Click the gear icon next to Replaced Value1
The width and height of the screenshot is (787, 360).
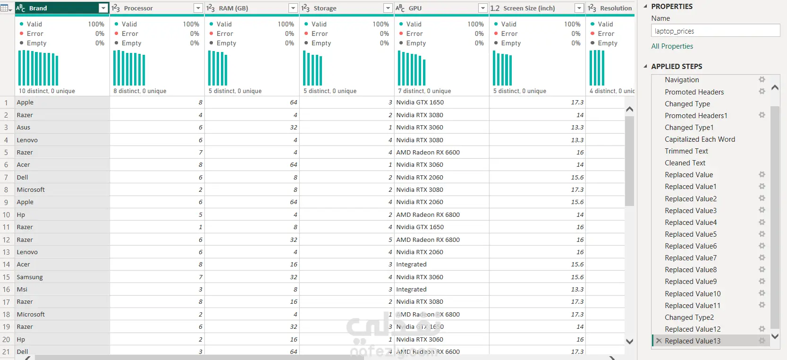(762, 186)
